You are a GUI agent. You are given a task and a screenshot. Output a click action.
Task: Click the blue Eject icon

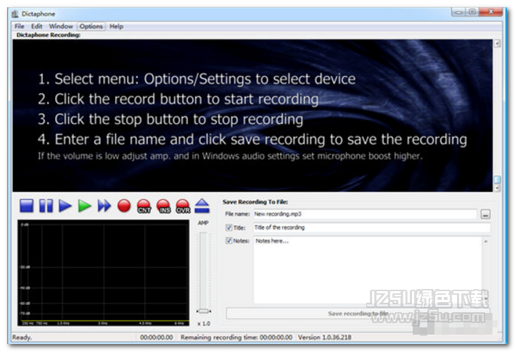pyautogui.click(x=202, y=206)
